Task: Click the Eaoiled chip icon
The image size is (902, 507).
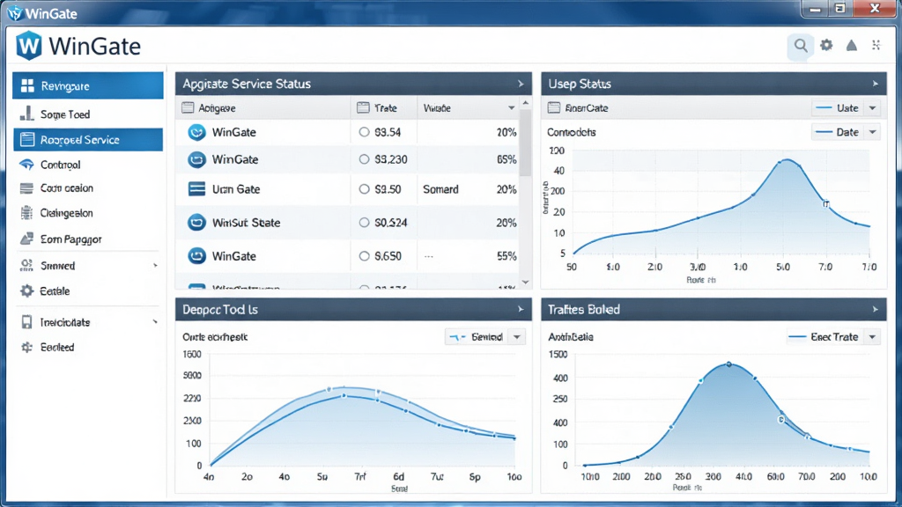Action: click(26, 347)
